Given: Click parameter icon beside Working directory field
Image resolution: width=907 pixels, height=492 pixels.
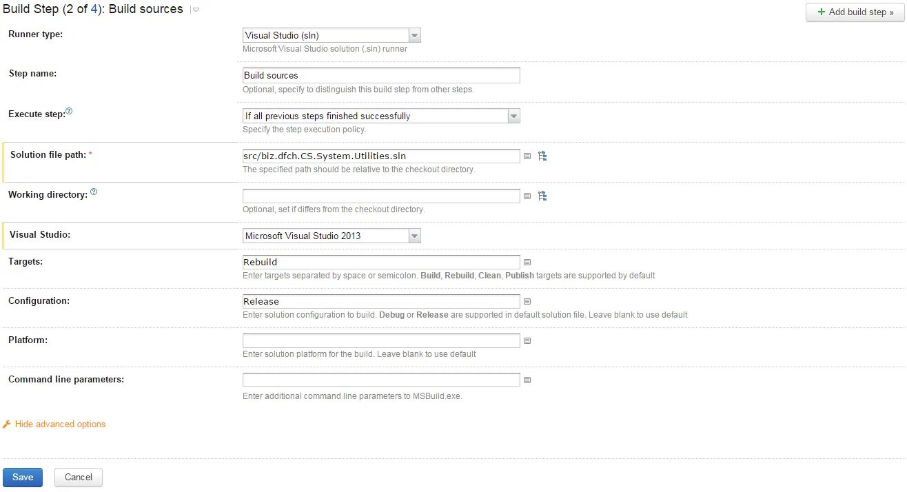Looking at the screenshot, I should 527,196.
